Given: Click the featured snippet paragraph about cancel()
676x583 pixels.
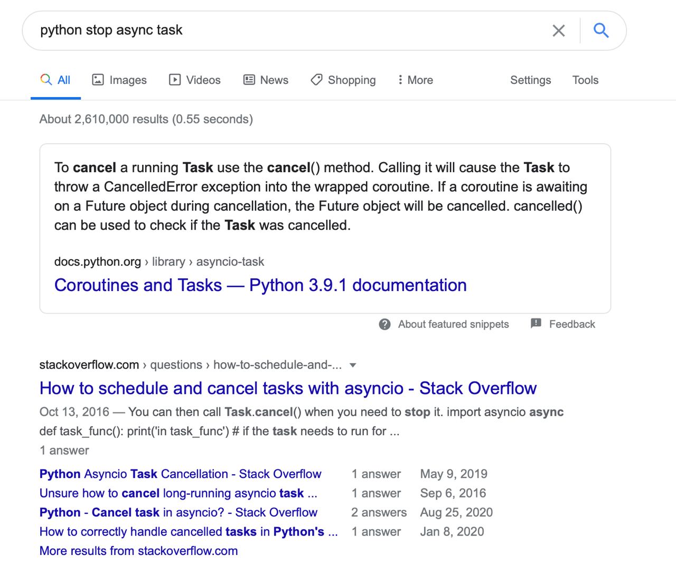Looking at the screenshot, I should pos(321,196).
